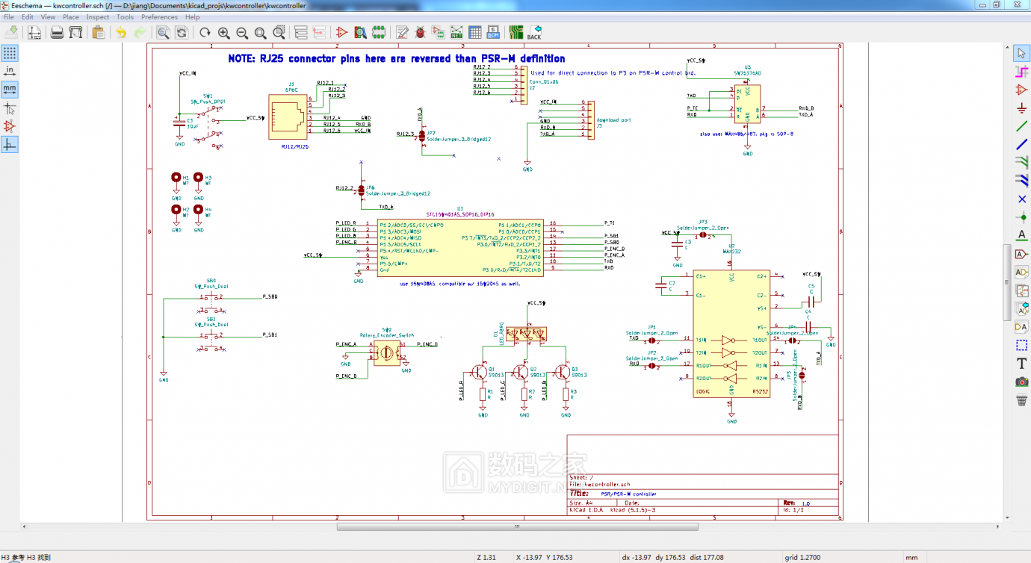Screen dimensions: 1031x563
Task: Toggle horizontal/vertical wire constraint
Action: coord(10,145)
